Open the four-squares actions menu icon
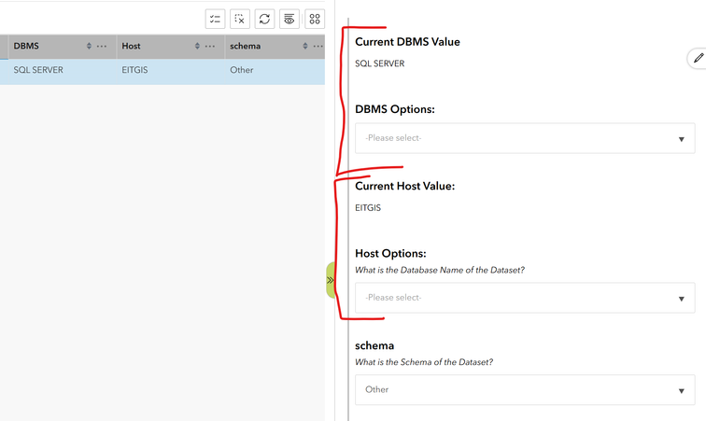Viewport: 706px width, 421px height. [x=315, y=19]
